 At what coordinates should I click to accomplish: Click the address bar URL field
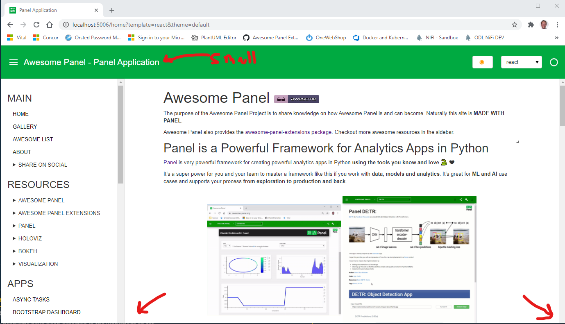point(287,25)
